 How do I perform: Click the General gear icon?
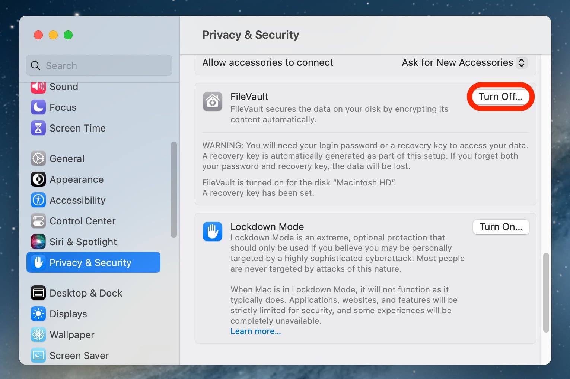coord(38,159)
